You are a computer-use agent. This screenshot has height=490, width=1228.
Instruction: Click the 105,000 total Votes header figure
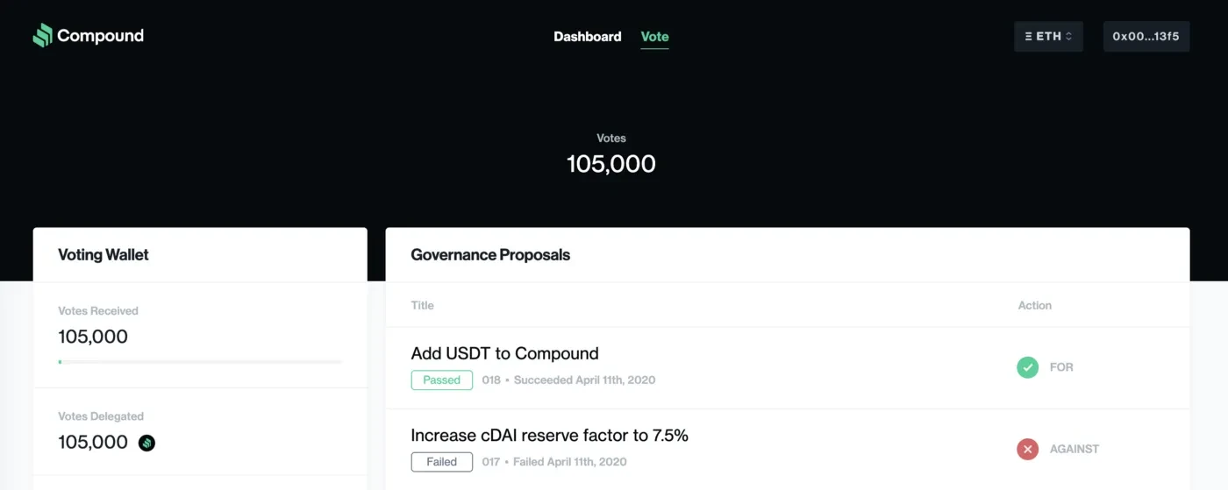(610, 164)
